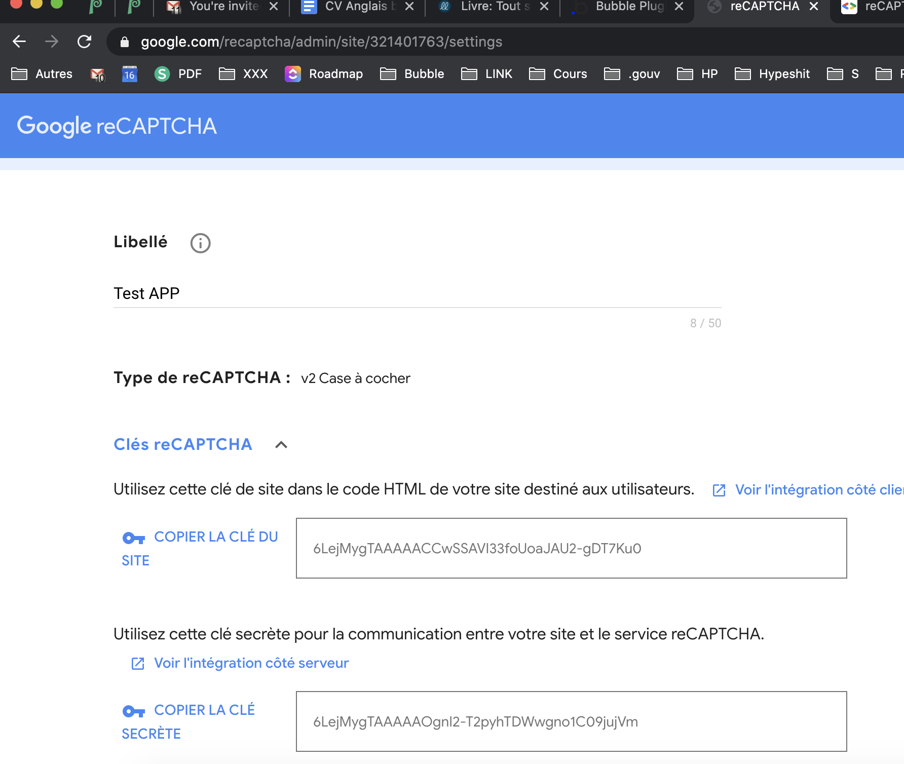
Task: Open "Voir l'intégration côté client" link
Action: (x=819, y=490)
